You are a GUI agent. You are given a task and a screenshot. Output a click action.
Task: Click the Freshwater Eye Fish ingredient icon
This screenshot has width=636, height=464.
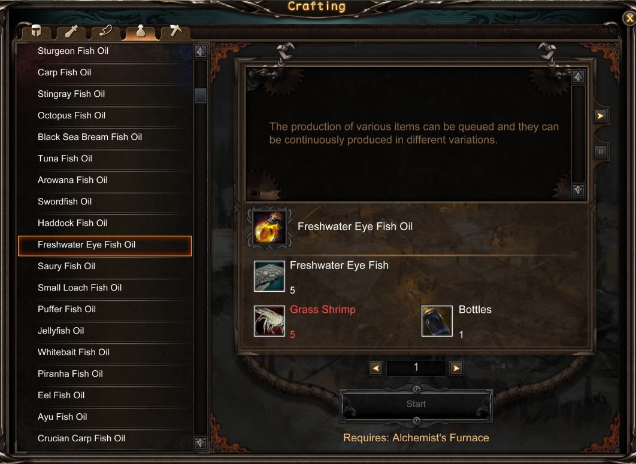tap(269, 276)
